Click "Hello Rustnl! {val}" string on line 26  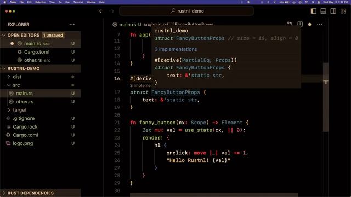coord(199,160)
